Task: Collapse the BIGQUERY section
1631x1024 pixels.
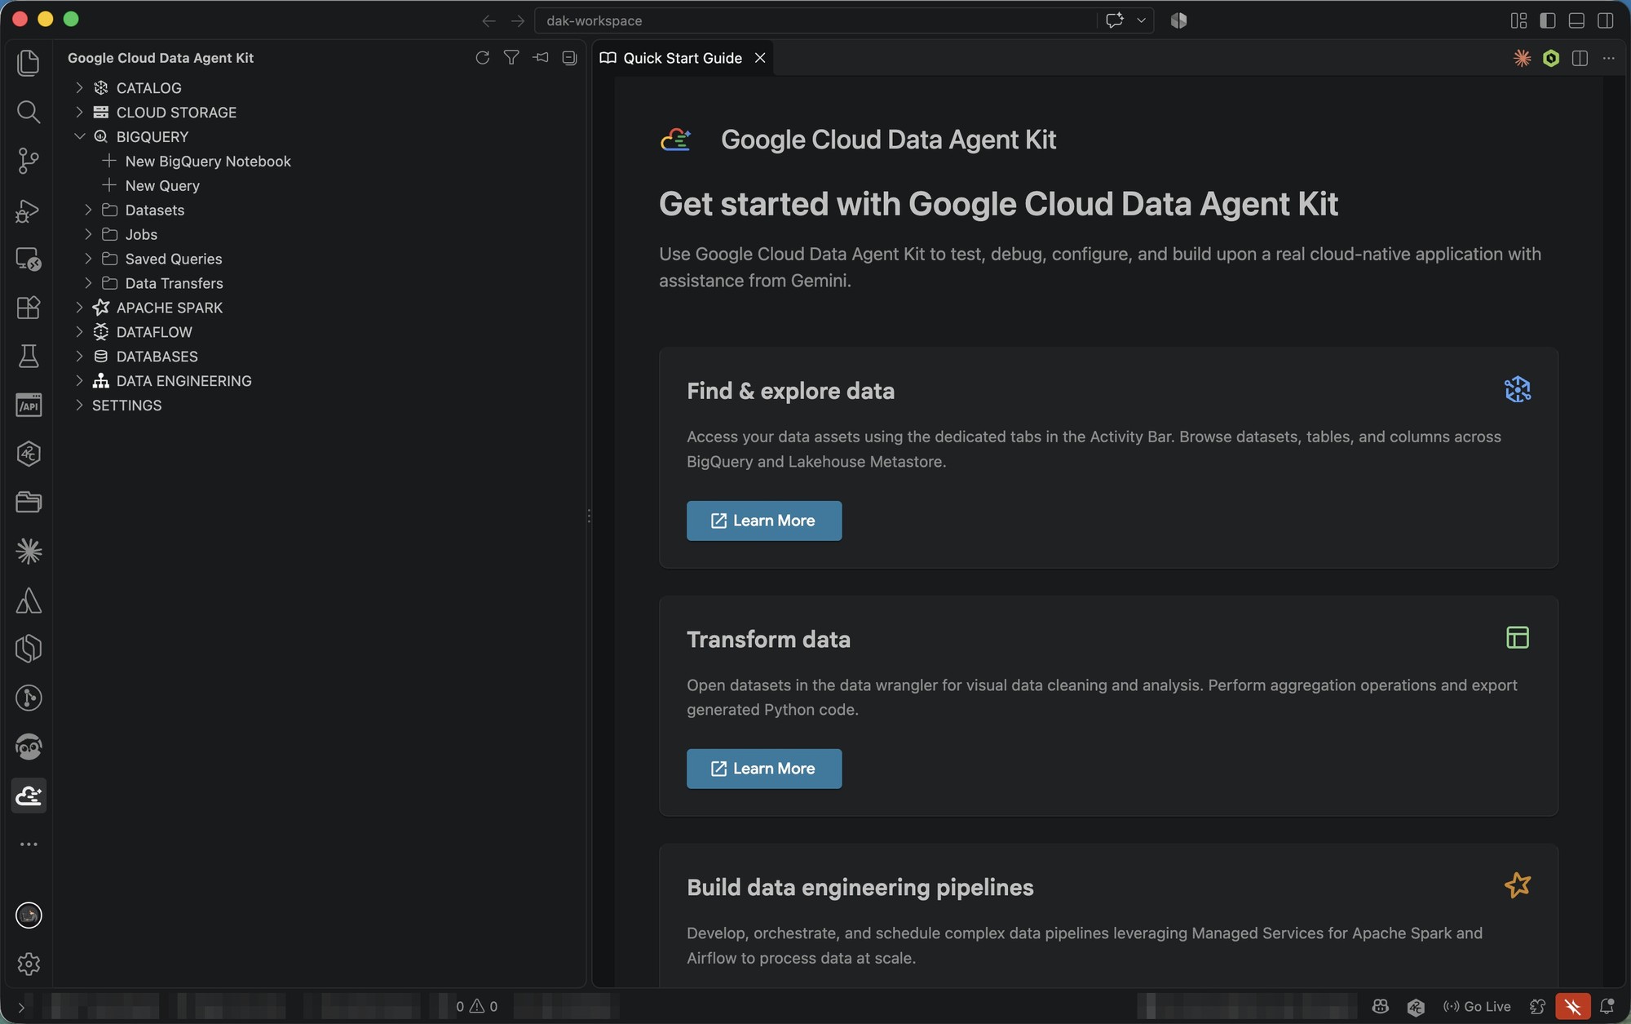Action: tap(79, 136)
